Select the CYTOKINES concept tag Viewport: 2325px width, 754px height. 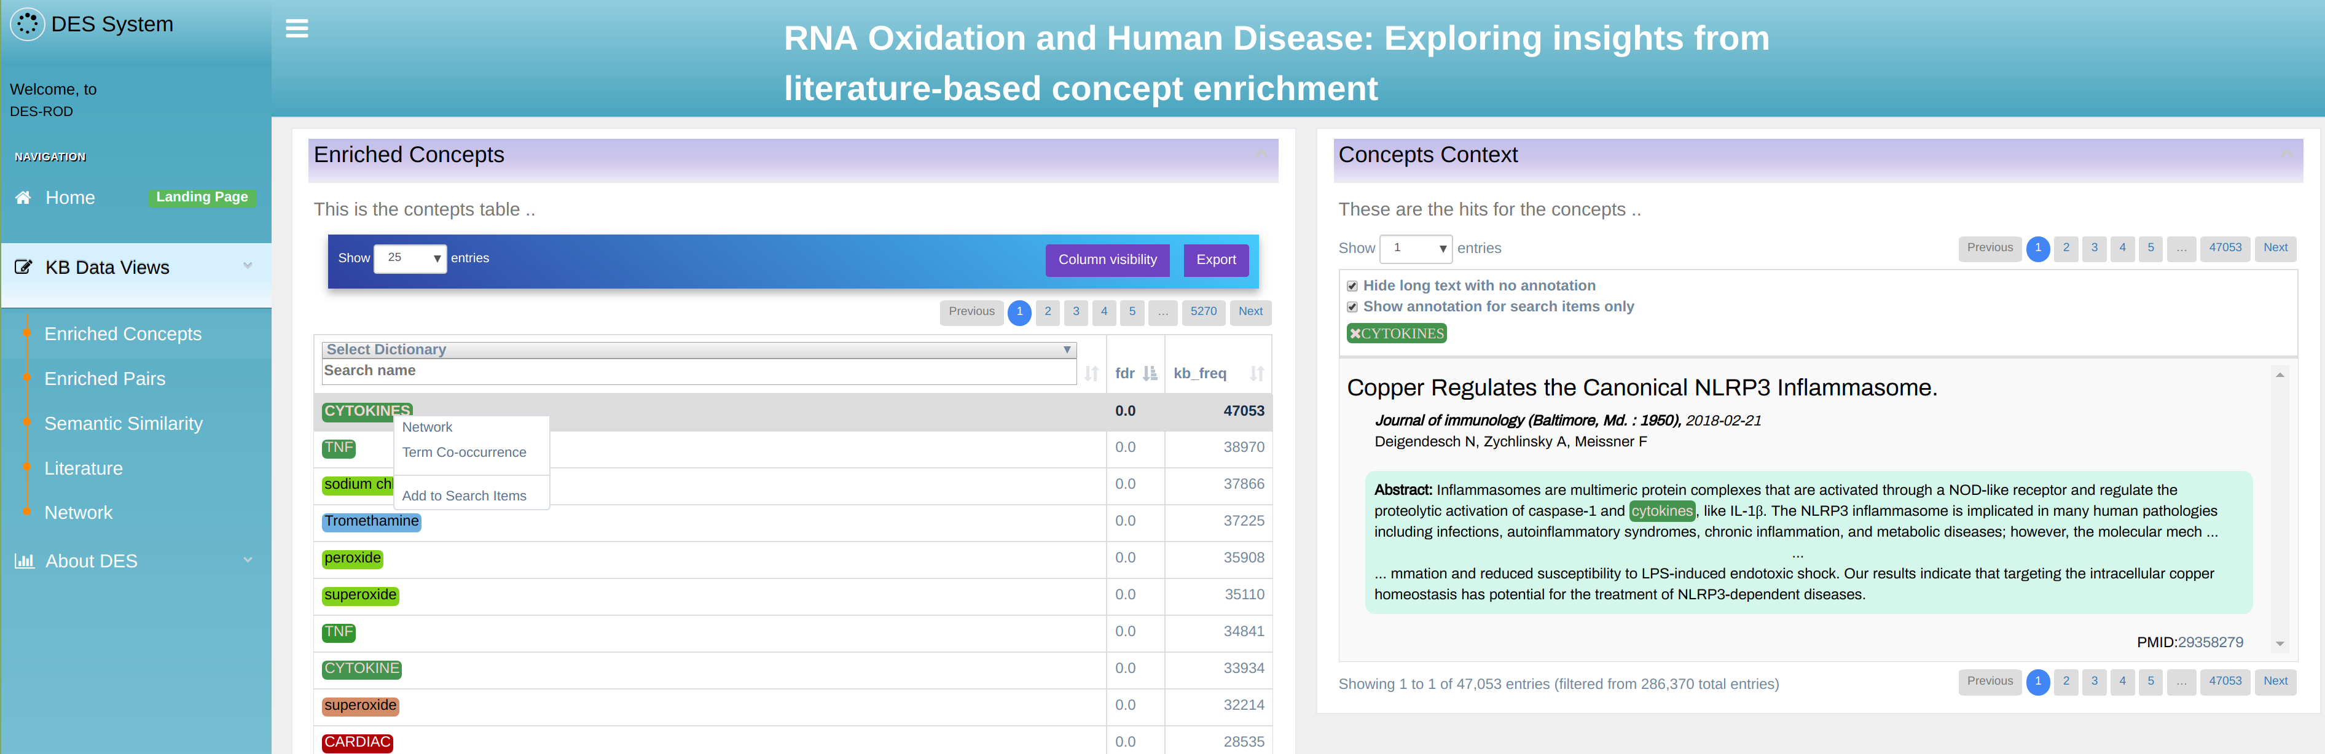point(367,411)
